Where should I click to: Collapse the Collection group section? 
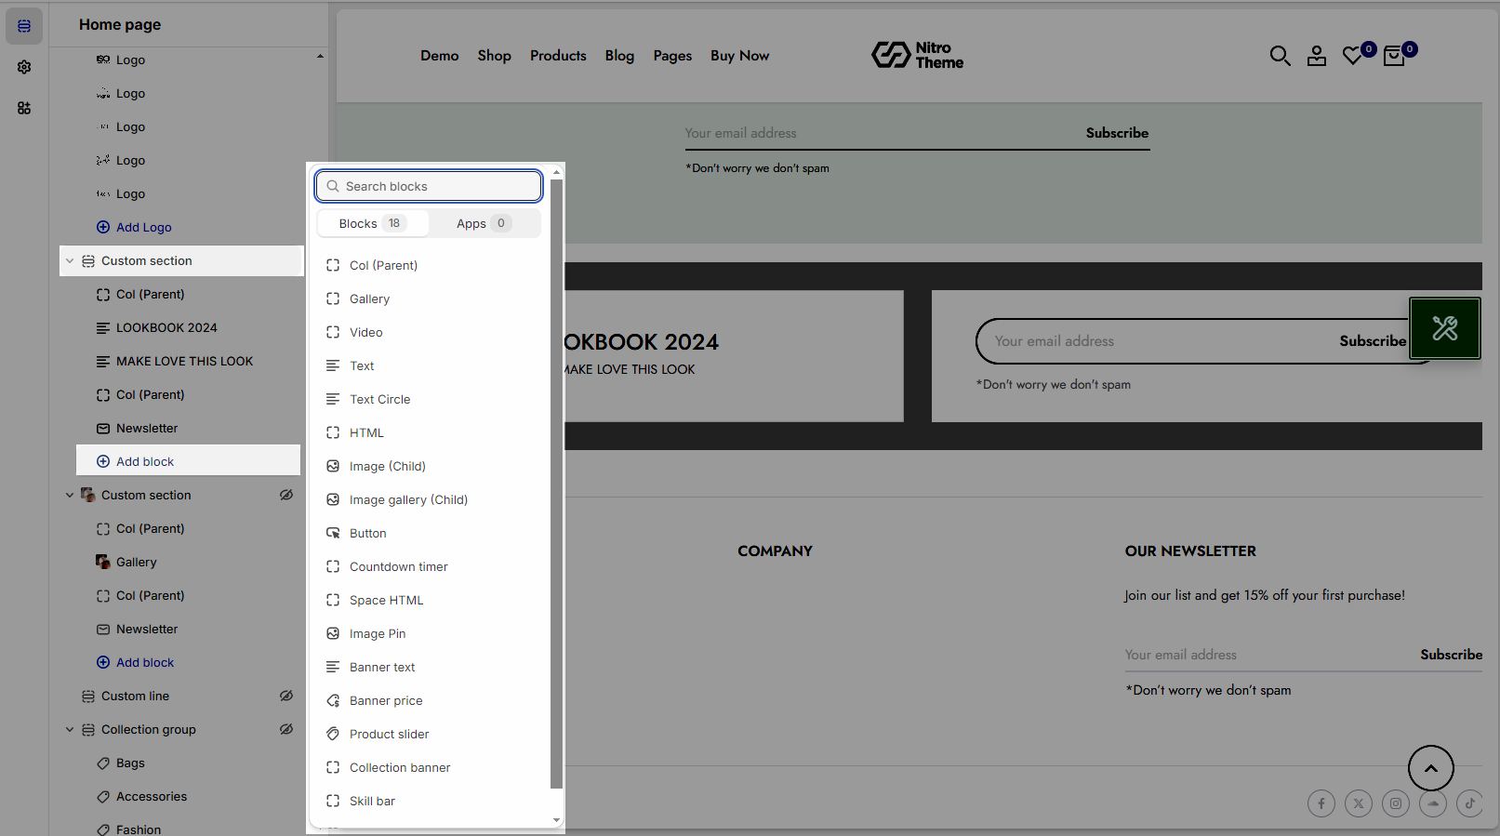[70, 730]
